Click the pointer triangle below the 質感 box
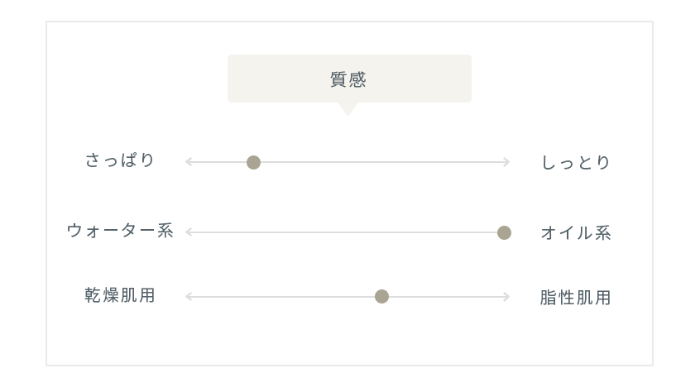Viewport: 700px width, 387px height. pyautogui.click(x=348, y=109)
